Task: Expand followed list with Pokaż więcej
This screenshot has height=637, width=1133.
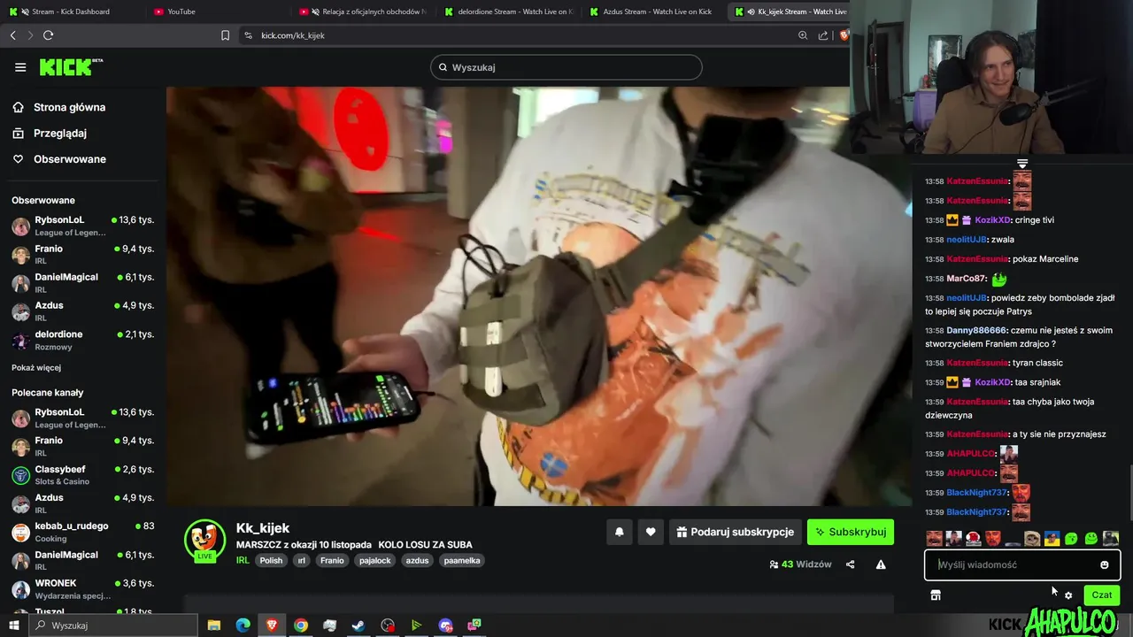Action: pyautogui.click(x=36, y=367)
